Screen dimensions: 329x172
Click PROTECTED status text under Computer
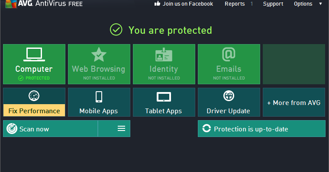click(38, 78)
